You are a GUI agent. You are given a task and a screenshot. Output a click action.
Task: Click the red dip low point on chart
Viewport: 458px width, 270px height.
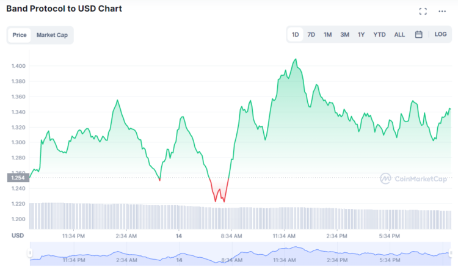[x=216, y=200]
